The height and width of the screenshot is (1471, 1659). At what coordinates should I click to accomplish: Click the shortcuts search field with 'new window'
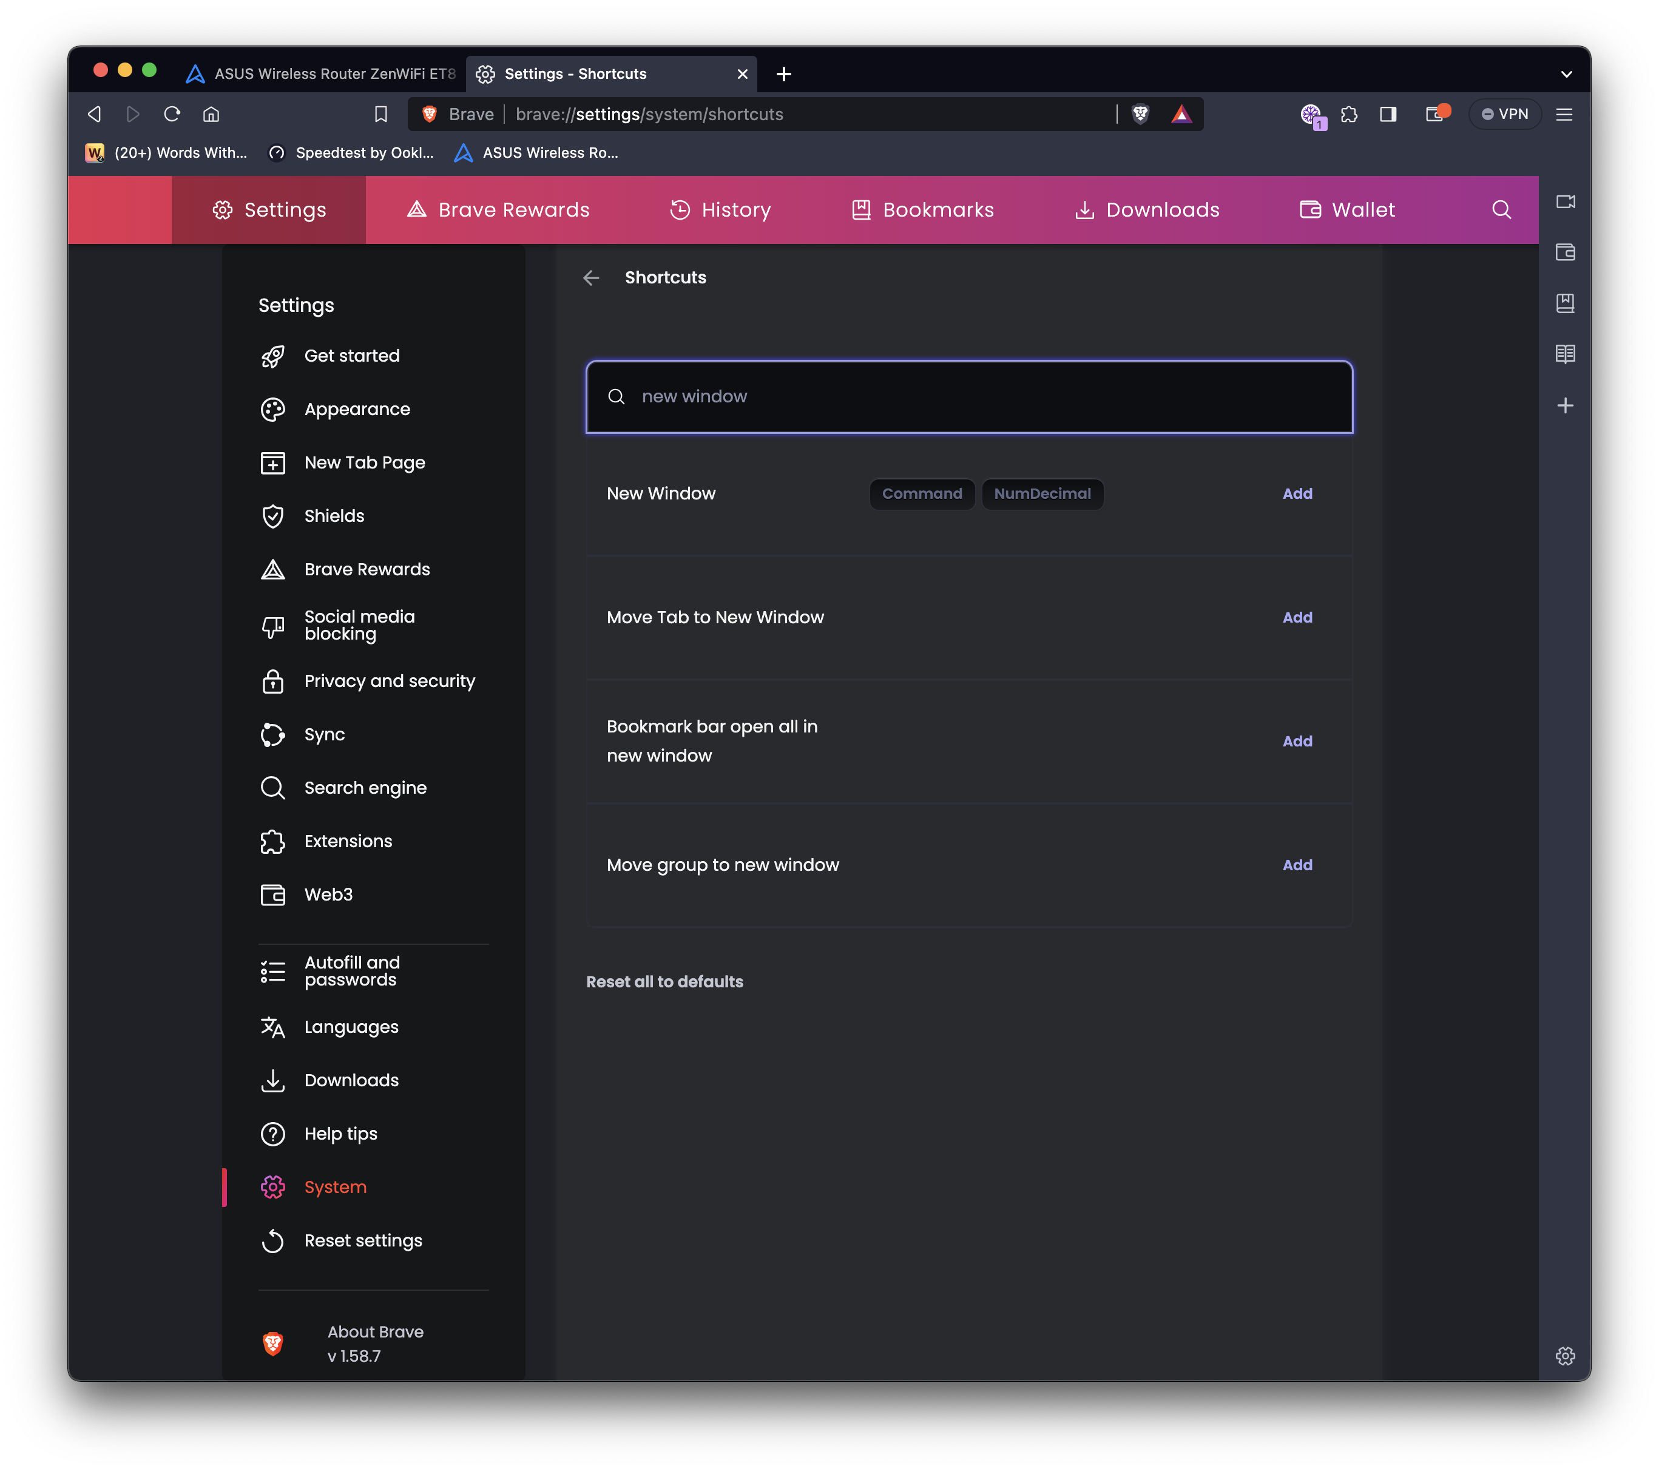968,396
